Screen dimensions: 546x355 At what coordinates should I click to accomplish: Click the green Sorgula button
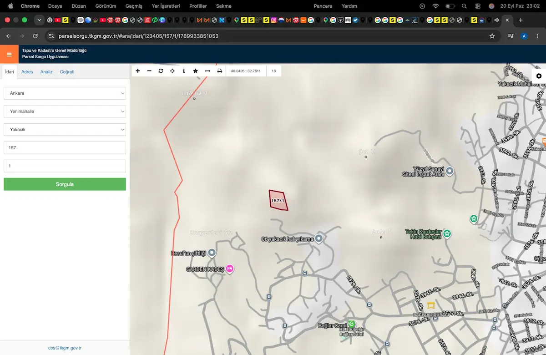click(65, 184)
